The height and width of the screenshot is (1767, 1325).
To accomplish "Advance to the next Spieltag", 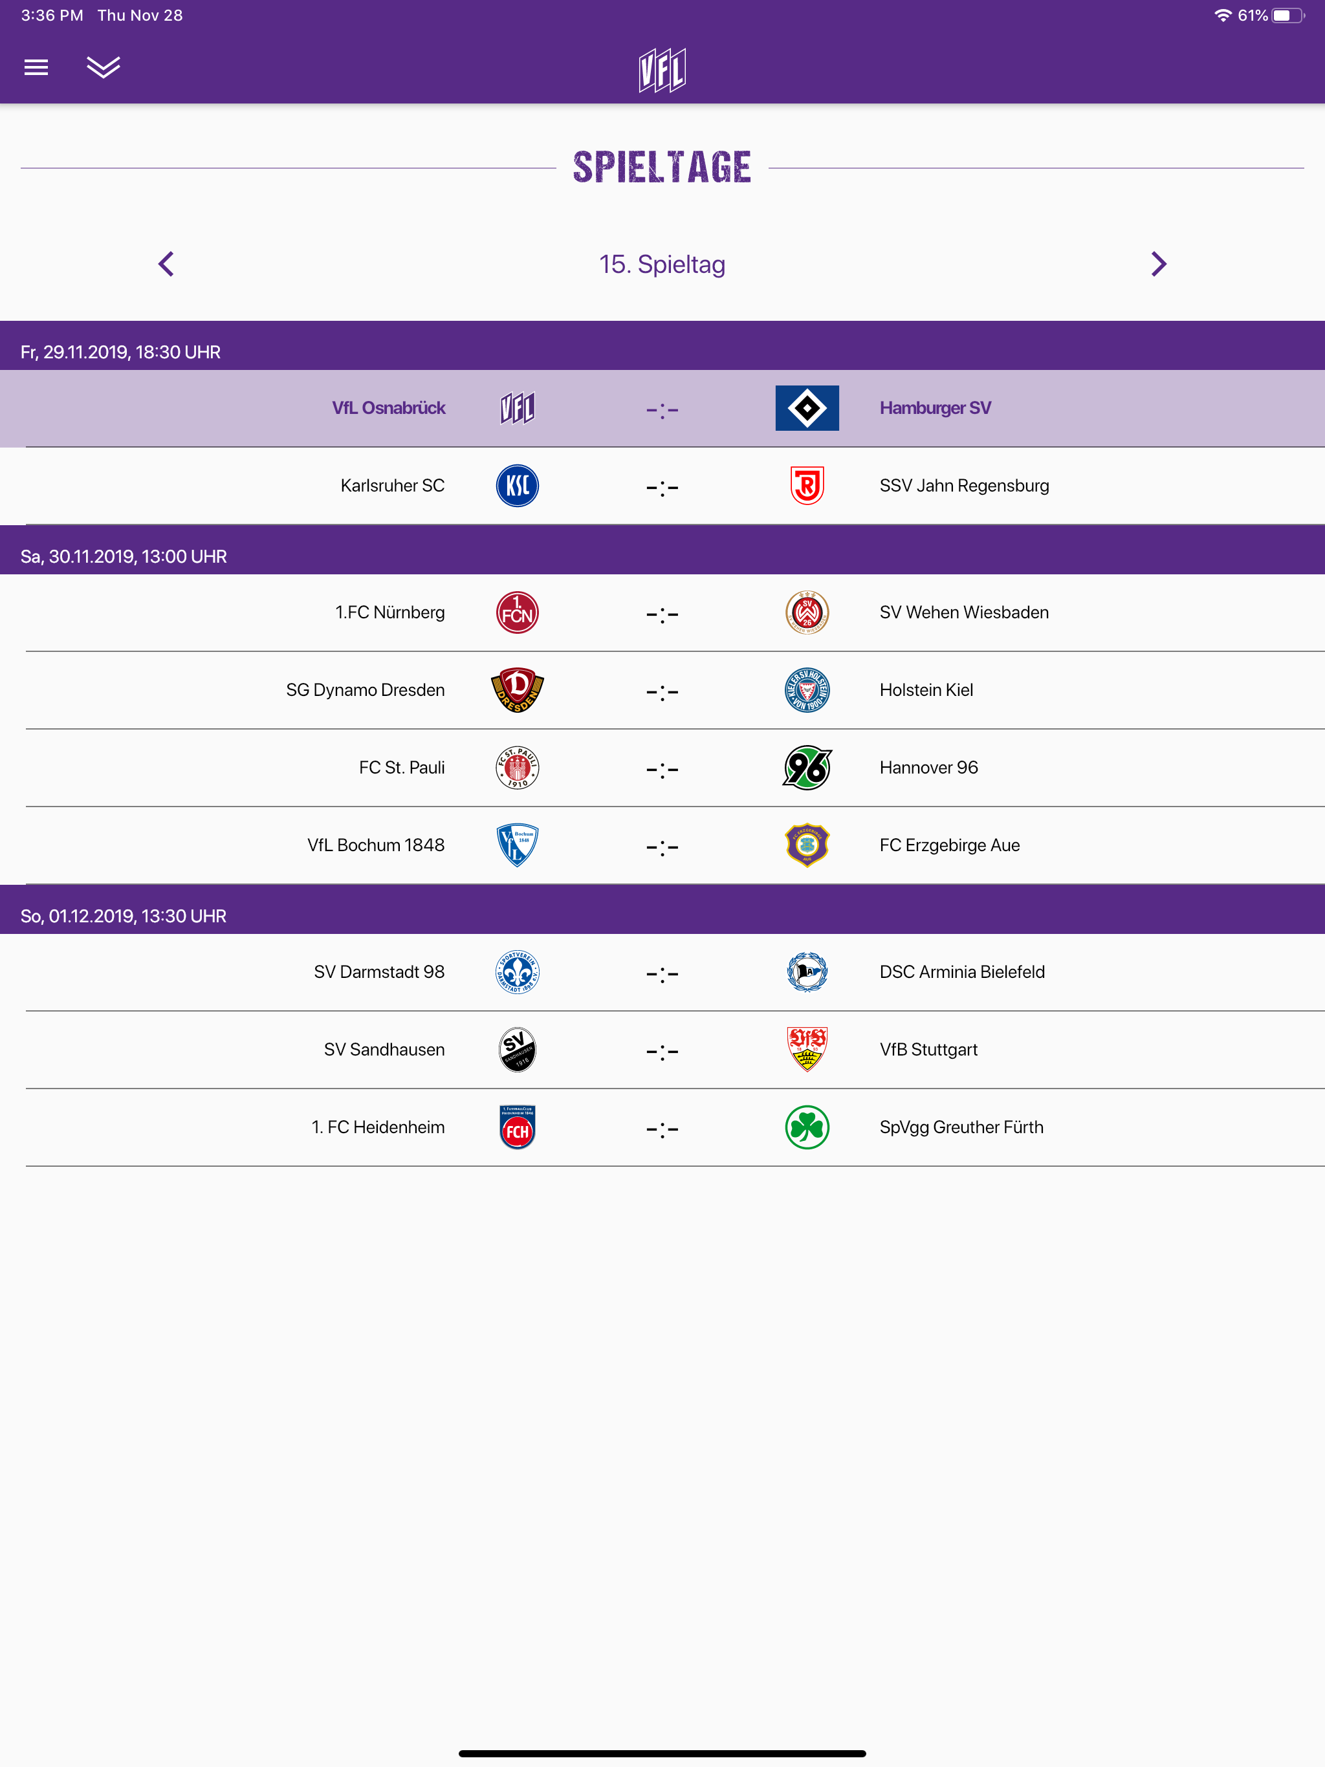I will point(1158,264).
